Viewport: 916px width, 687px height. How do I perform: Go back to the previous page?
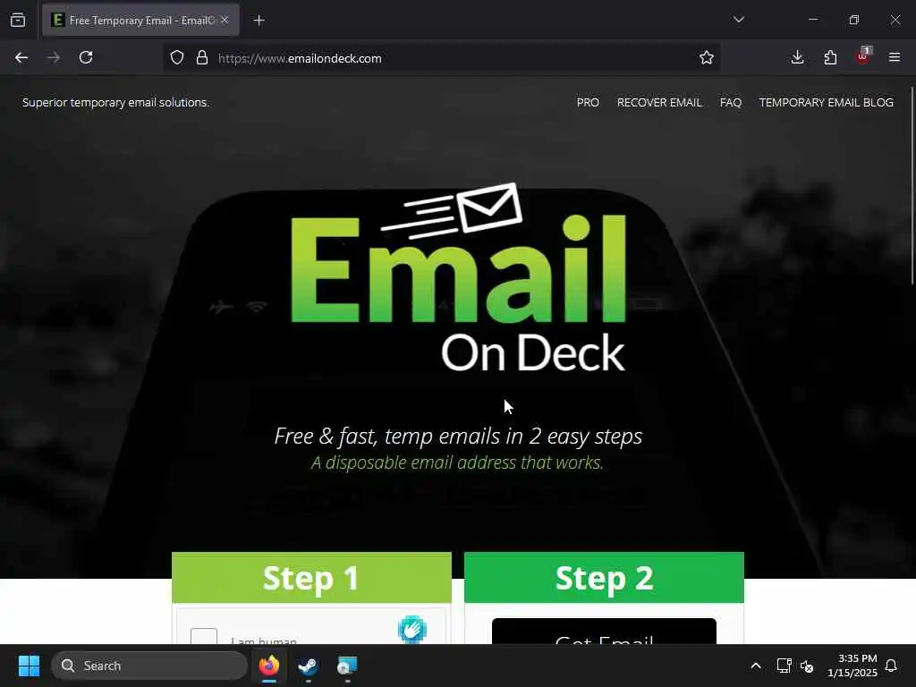[x=21, y=57]
